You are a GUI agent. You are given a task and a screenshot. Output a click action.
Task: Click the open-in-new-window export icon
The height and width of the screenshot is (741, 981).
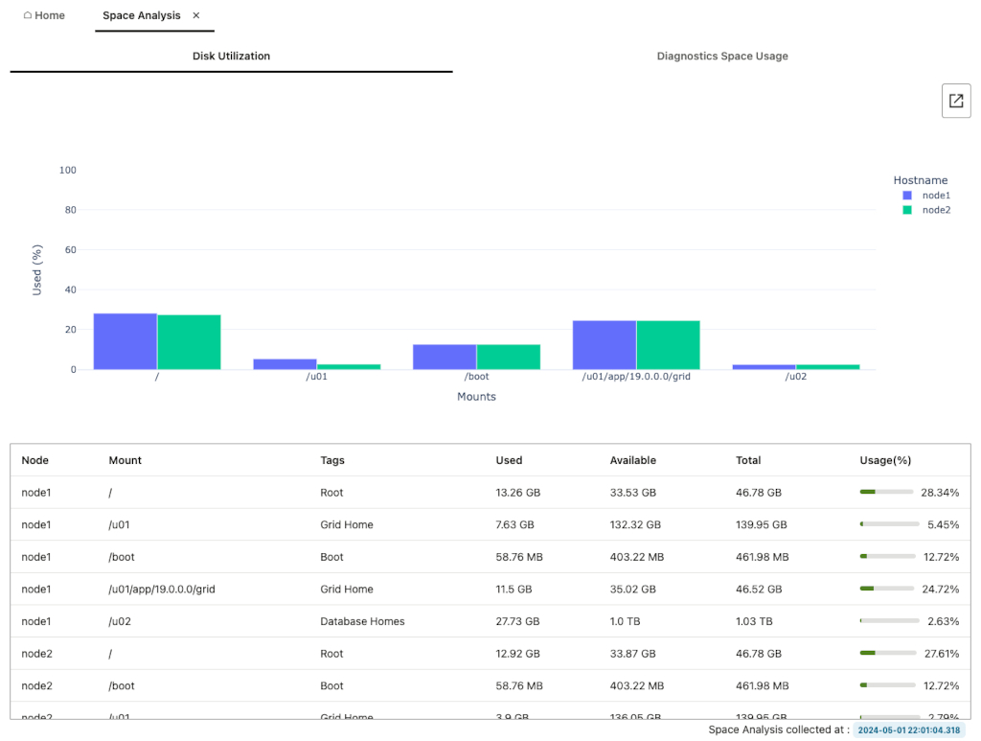coord(955,101)
